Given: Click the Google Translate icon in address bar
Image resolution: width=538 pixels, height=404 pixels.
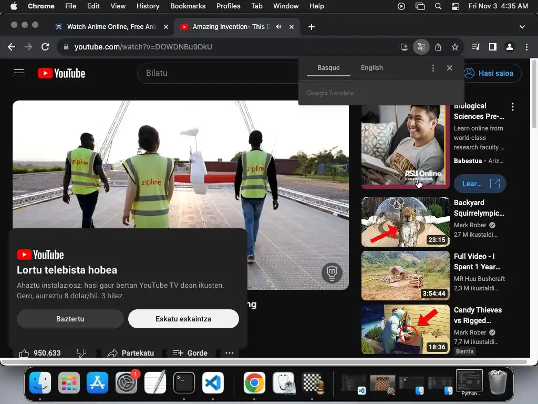Looking at the screenshot, I should (x=421, y=47).
